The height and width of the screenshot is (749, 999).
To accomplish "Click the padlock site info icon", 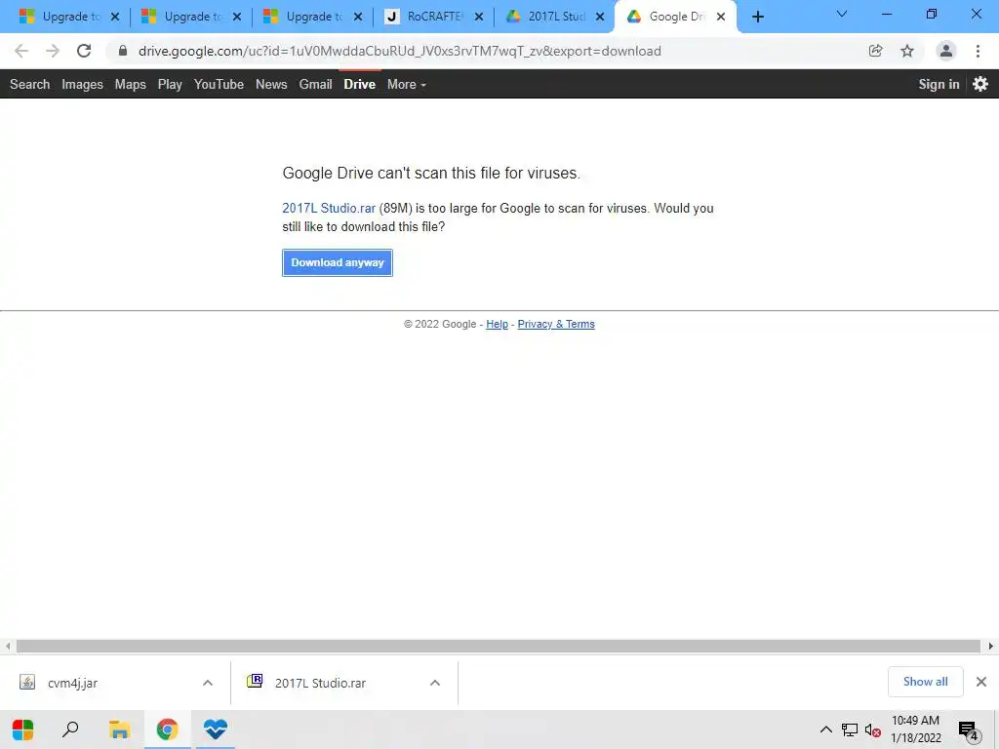I will pyautogui.click(x=123, y=51).
